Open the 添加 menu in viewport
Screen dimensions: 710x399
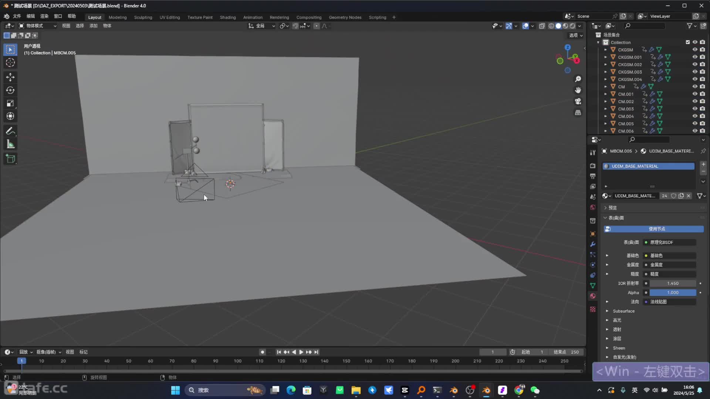[x=94, y=26]
